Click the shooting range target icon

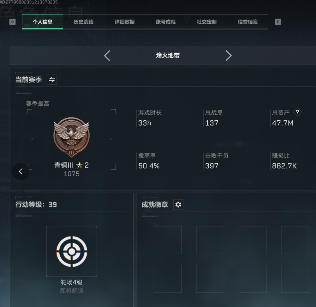pyautogui.click(x=72, y=251)
